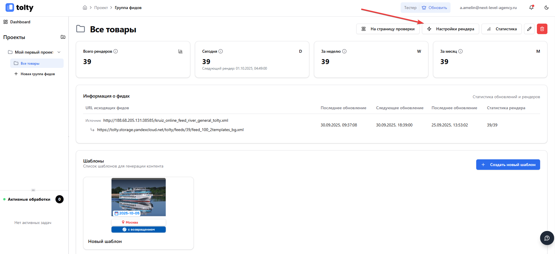This screenshot has width=555, height=254.
Task: Show info for Всего рендеров
Action: pos(116,51)
